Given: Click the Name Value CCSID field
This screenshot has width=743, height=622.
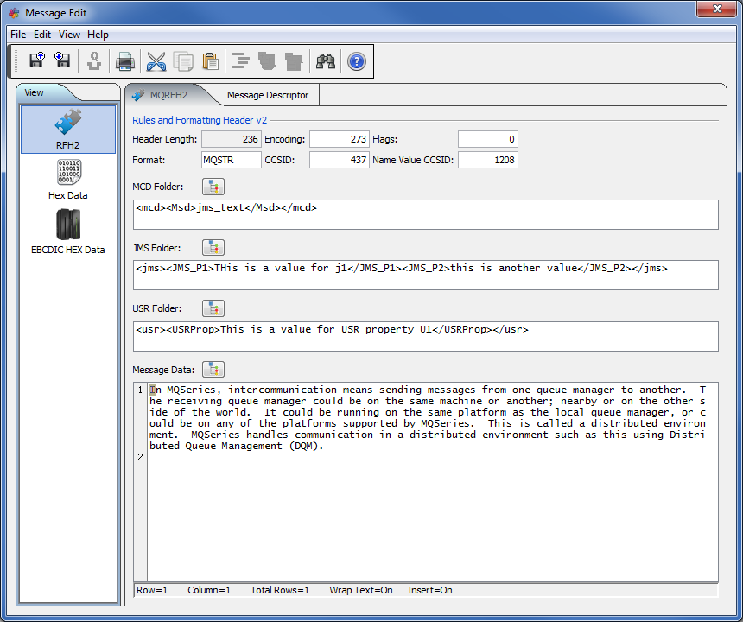Looking at the screenshot, I should 487,160.
